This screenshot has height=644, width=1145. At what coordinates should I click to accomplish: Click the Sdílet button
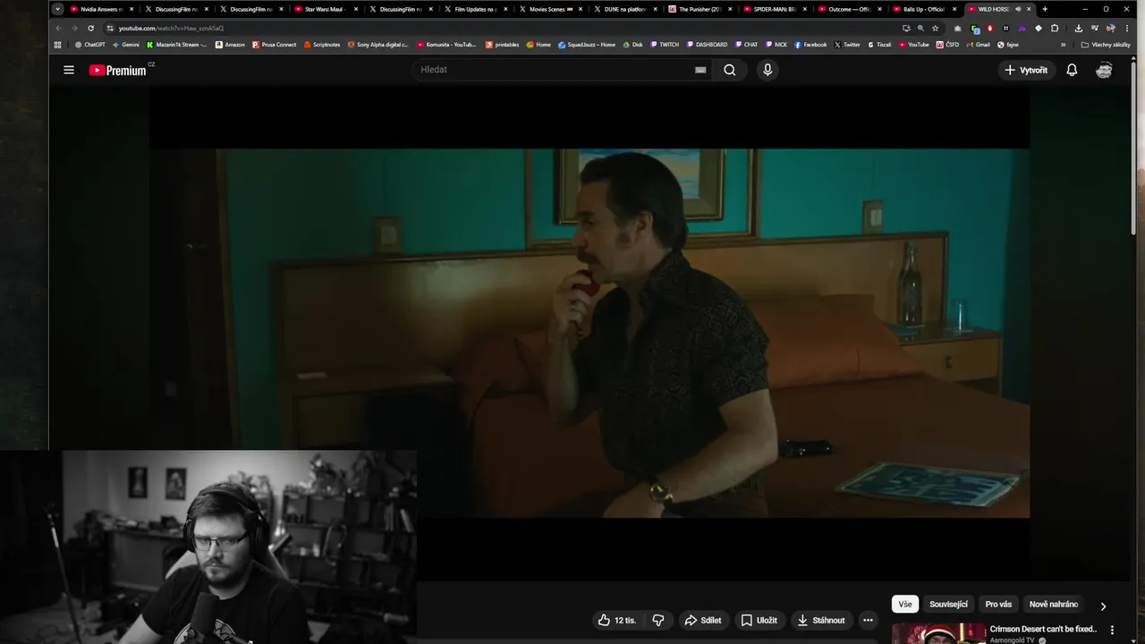(x=703, y=620)
